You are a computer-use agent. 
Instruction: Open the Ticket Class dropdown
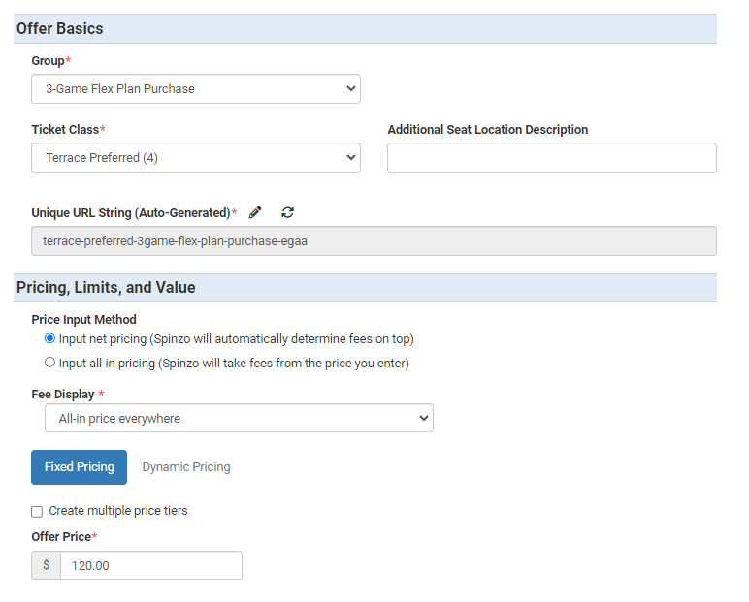click(196, 158)
